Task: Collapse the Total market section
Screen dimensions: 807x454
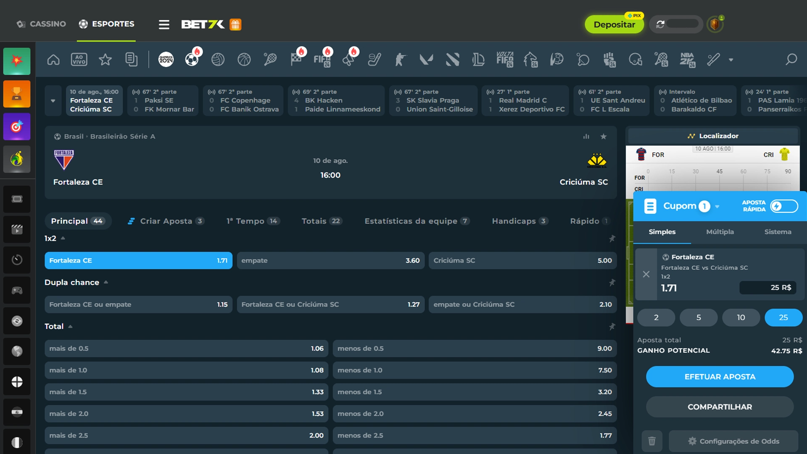Action: click(x=70, y=326)
